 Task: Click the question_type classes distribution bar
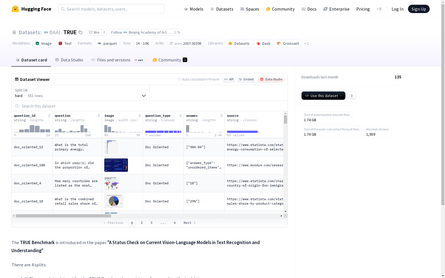163,132
